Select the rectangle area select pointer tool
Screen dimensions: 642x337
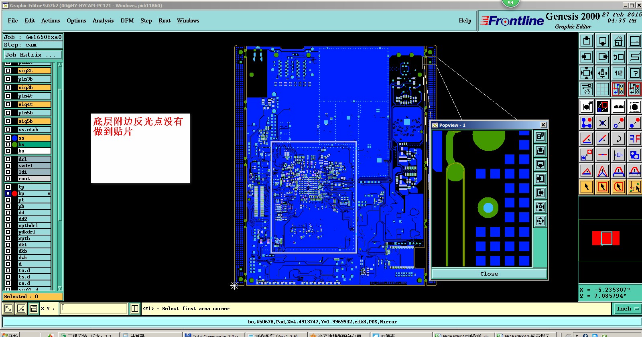(603, 187)
